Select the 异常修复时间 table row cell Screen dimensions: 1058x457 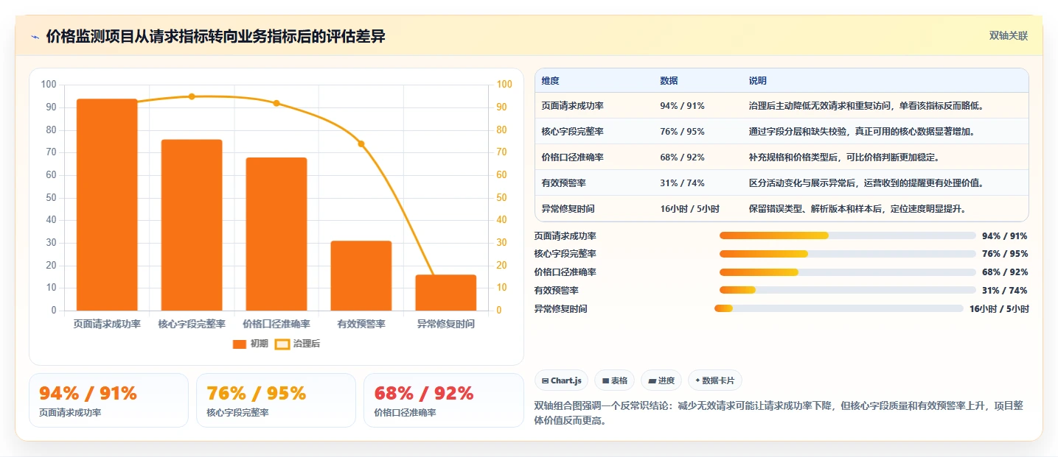(568, 208)
